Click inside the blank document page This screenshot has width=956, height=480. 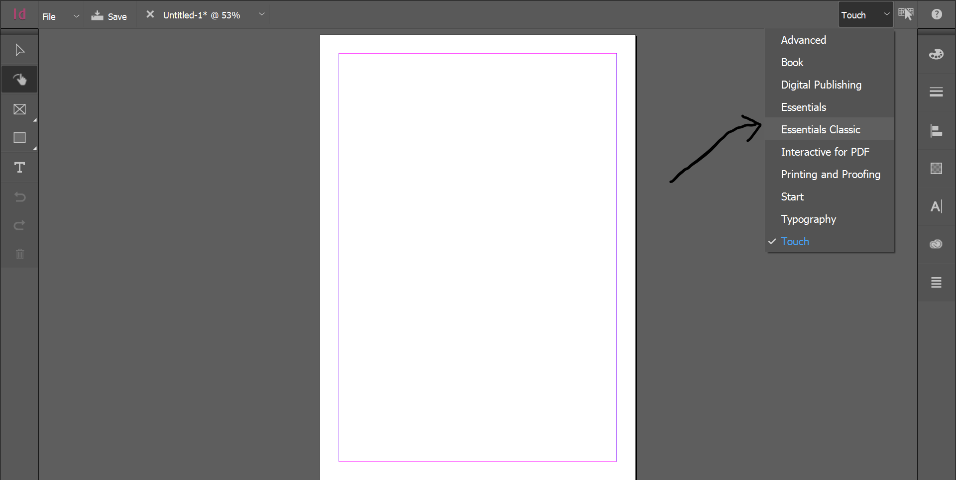[478, 257]
